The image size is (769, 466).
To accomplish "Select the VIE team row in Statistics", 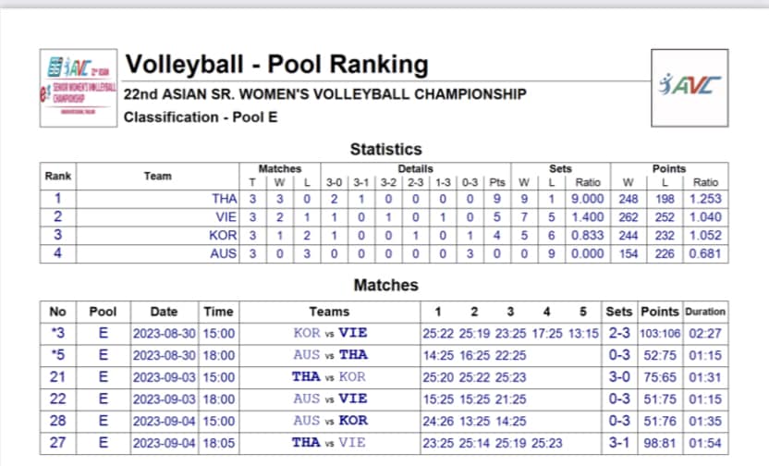I will [384, 217].
